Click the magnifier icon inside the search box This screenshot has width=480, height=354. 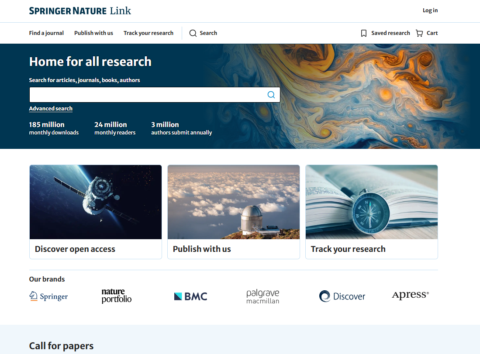point(271,95)
